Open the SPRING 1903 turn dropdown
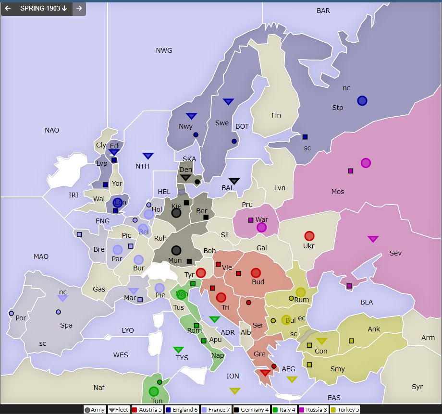The image size is (442, 414). click(44, 9)
